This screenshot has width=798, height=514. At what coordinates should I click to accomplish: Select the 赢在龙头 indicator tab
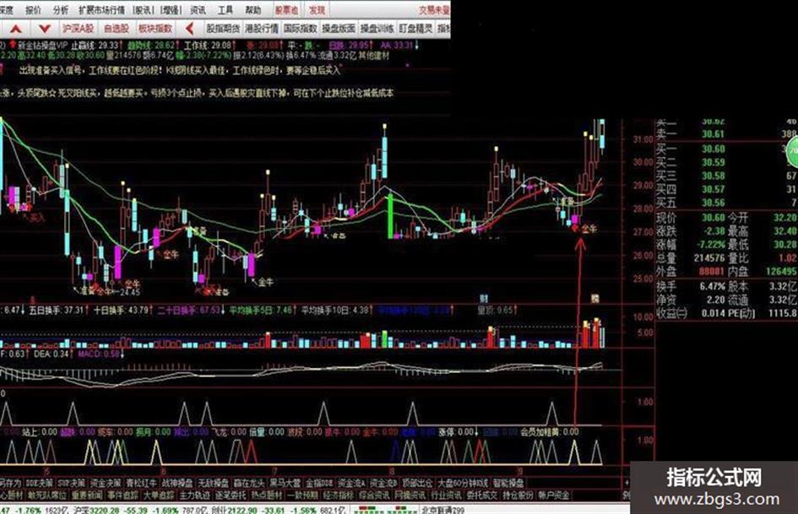(249, 483)
